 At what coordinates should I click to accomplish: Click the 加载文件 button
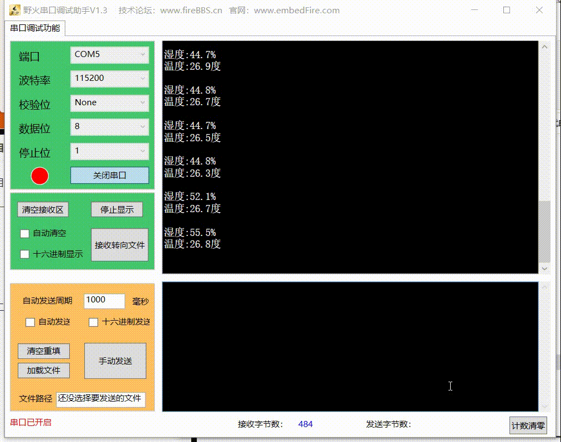pos(44,371)
